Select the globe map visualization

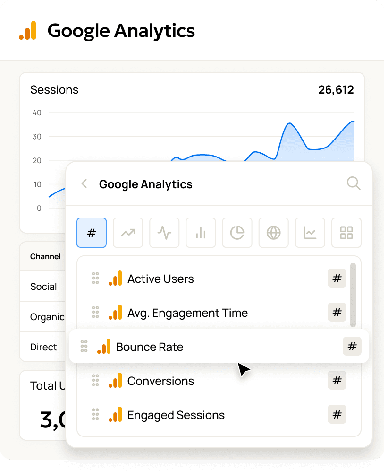273,233
